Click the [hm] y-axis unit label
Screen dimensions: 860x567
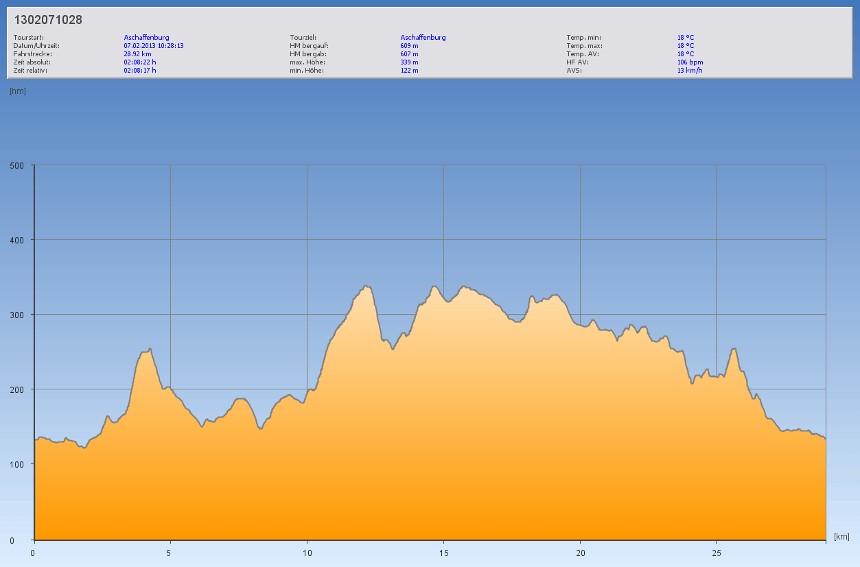tap(18, 91)
